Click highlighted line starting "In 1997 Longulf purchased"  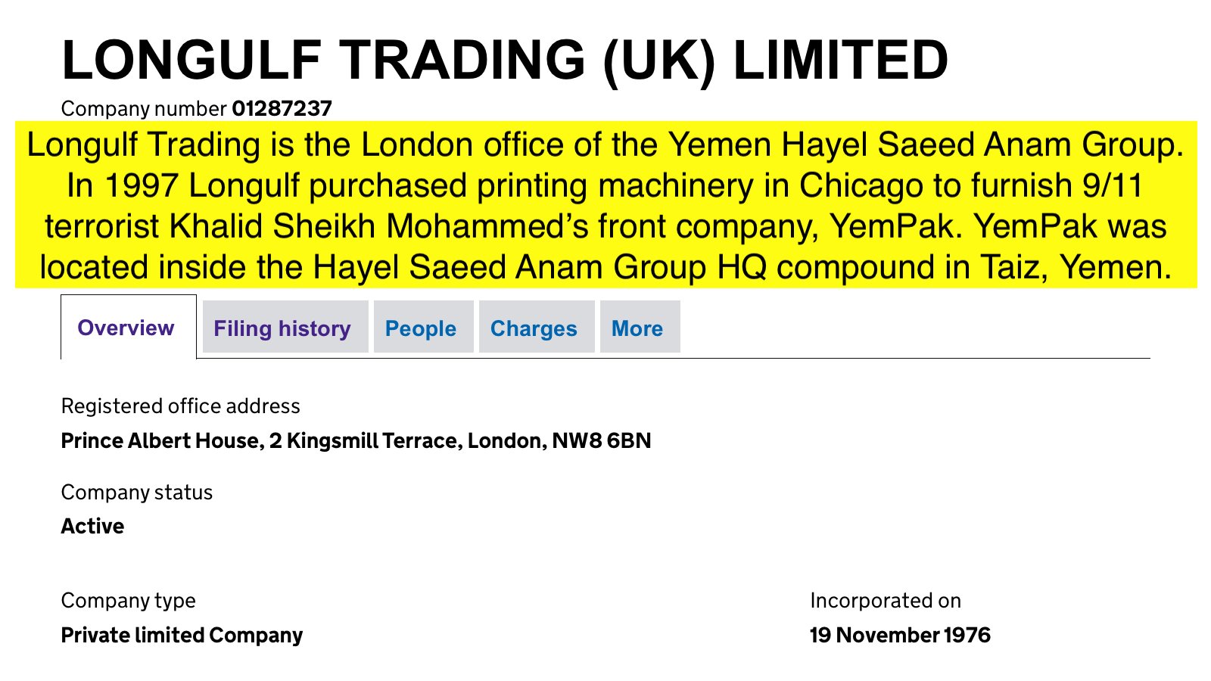(605, 185)
